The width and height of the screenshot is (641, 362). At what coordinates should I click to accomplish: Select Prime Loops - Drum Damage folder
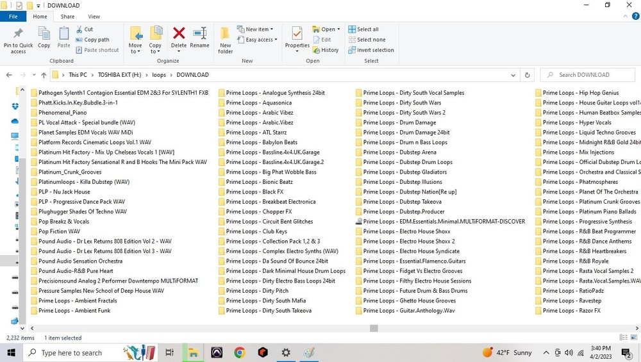tap(395, 122)
